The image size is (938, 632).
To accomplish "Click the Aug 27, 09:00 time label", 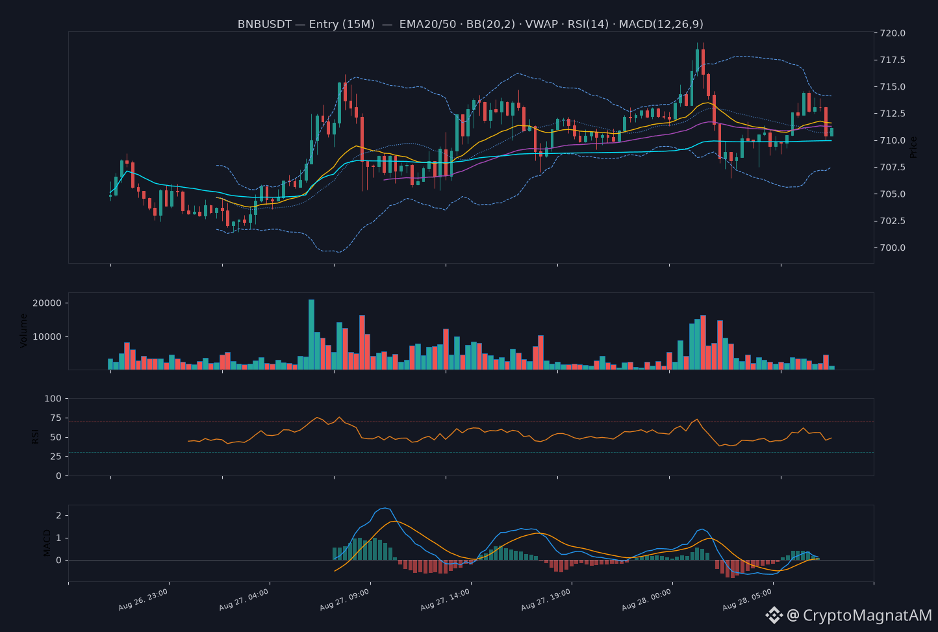I will (x=344, y=600).
